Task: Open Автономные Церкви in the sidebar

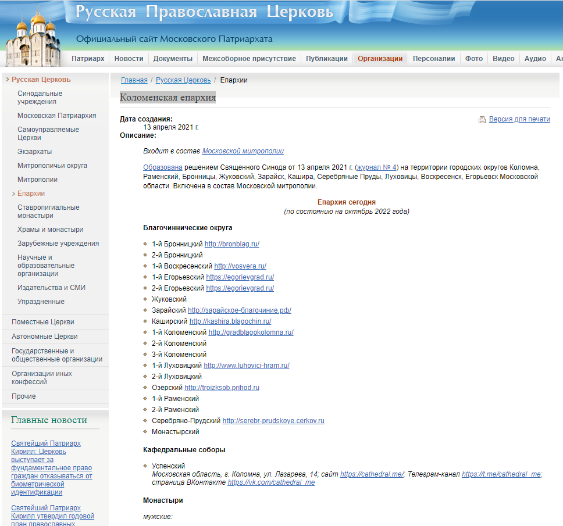Action: pos(45,337)
